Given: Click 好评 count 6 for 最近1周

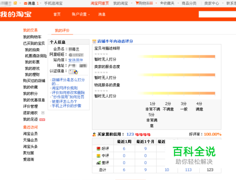Looking at the screenshot, I should [124, 149].
